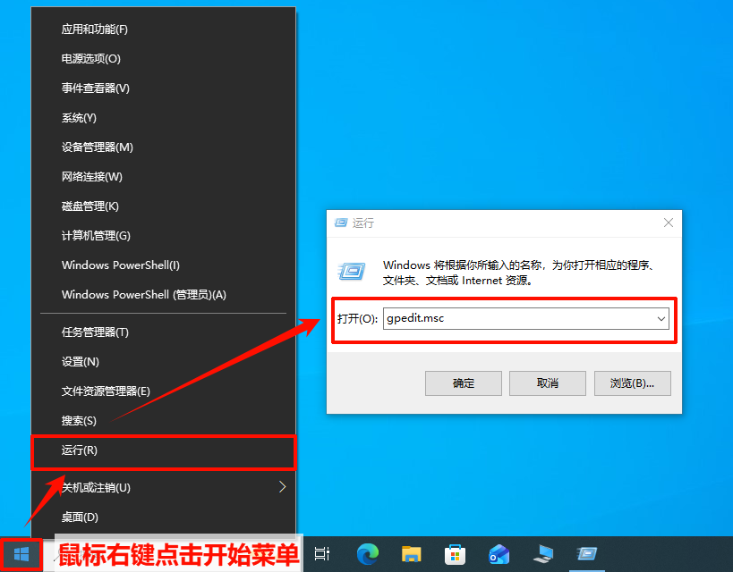Click the 取消 button

[547, 383]
